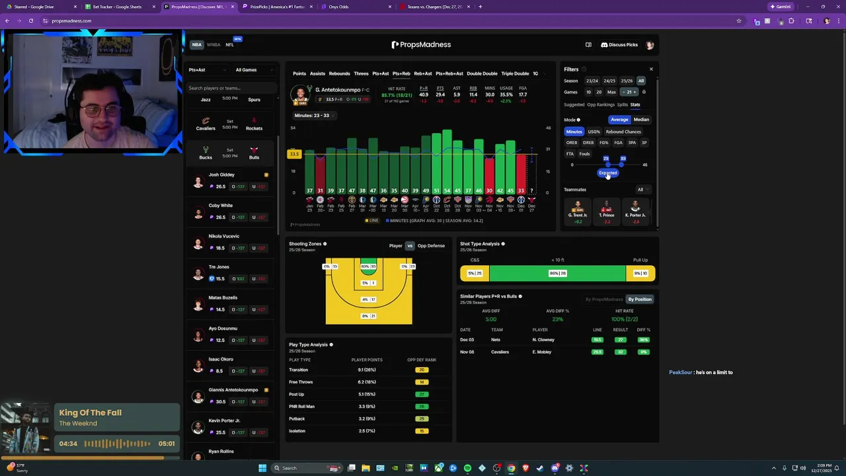Click Giannis Antetokounmpo's yellow injury badge in the list
The image size is (846, 476).
[266, 390]
